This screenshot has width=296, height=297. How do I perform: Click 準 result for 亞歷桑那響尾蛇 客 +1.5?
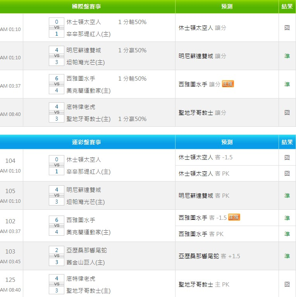click(x=287, y=256)
